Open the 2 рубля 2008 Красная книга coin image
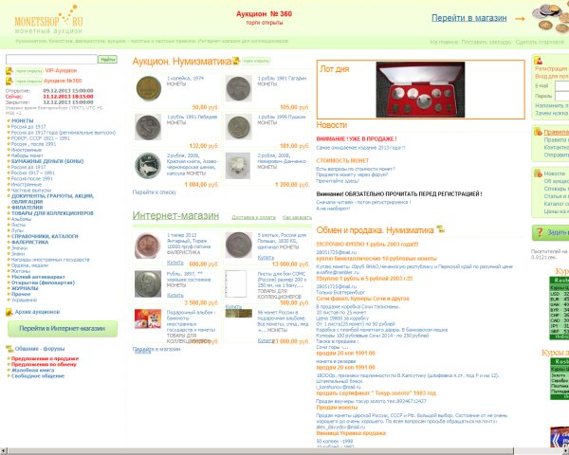The image size is (569, 455). tap(148, 166)
